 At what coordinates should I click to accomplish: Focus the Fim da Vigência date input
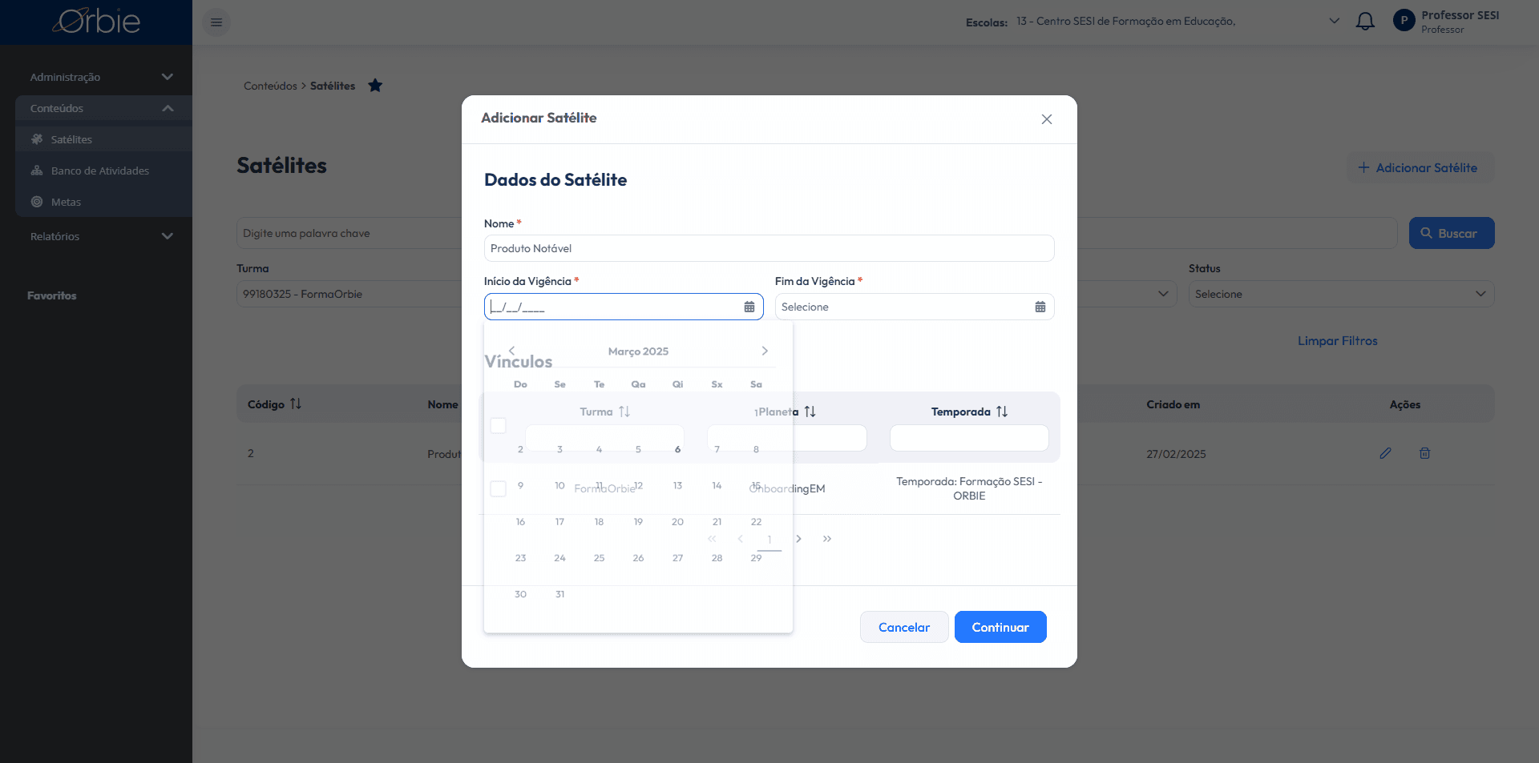[x=914, y=307]
